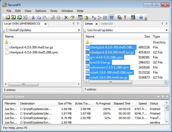Viewport: 172px width, 132px height.
Task: Click the Copy toolbar icon
Action: tap(39, 17)
